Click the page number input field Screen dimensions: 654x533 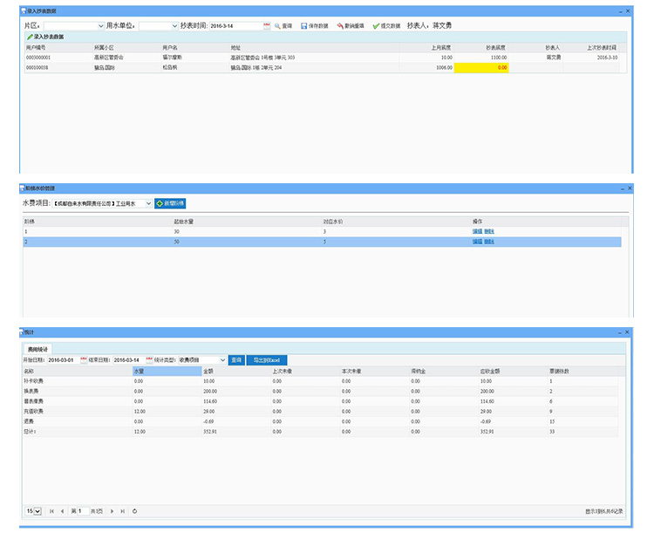click(84, 511)
